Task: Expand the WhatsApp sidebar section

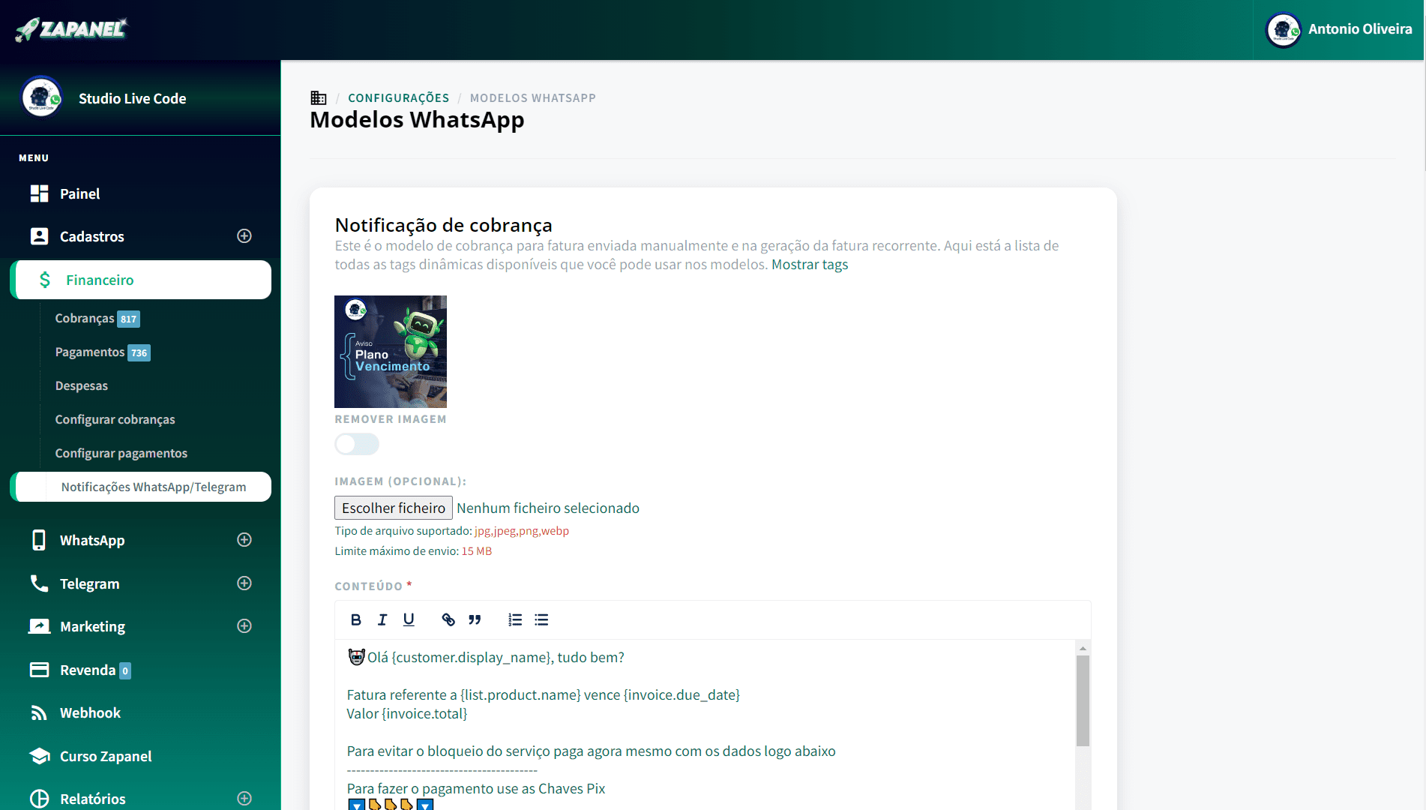Action: (244, 540)
